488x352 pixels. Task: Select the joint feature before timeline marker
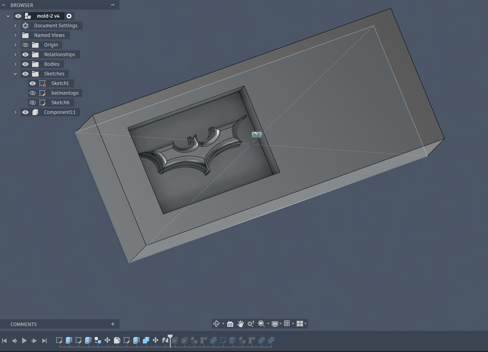coord(165,340)
